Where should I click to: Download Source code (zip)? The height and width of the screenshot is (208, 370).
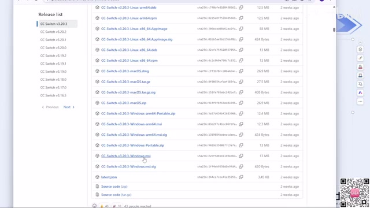coord(114,187)
